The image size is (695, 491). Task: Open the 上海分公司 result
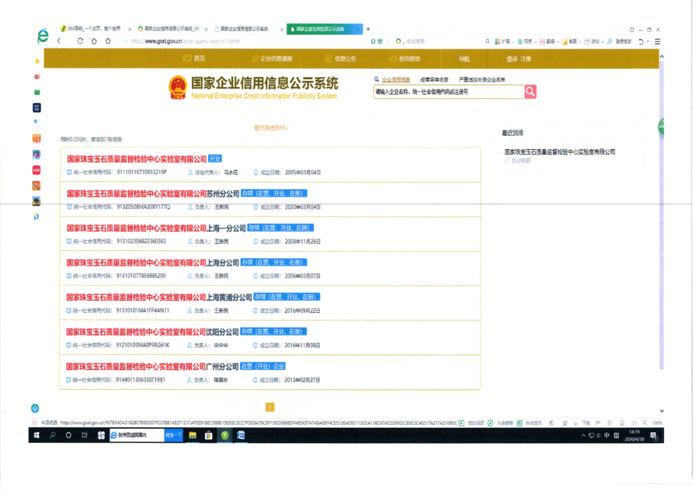153,263
